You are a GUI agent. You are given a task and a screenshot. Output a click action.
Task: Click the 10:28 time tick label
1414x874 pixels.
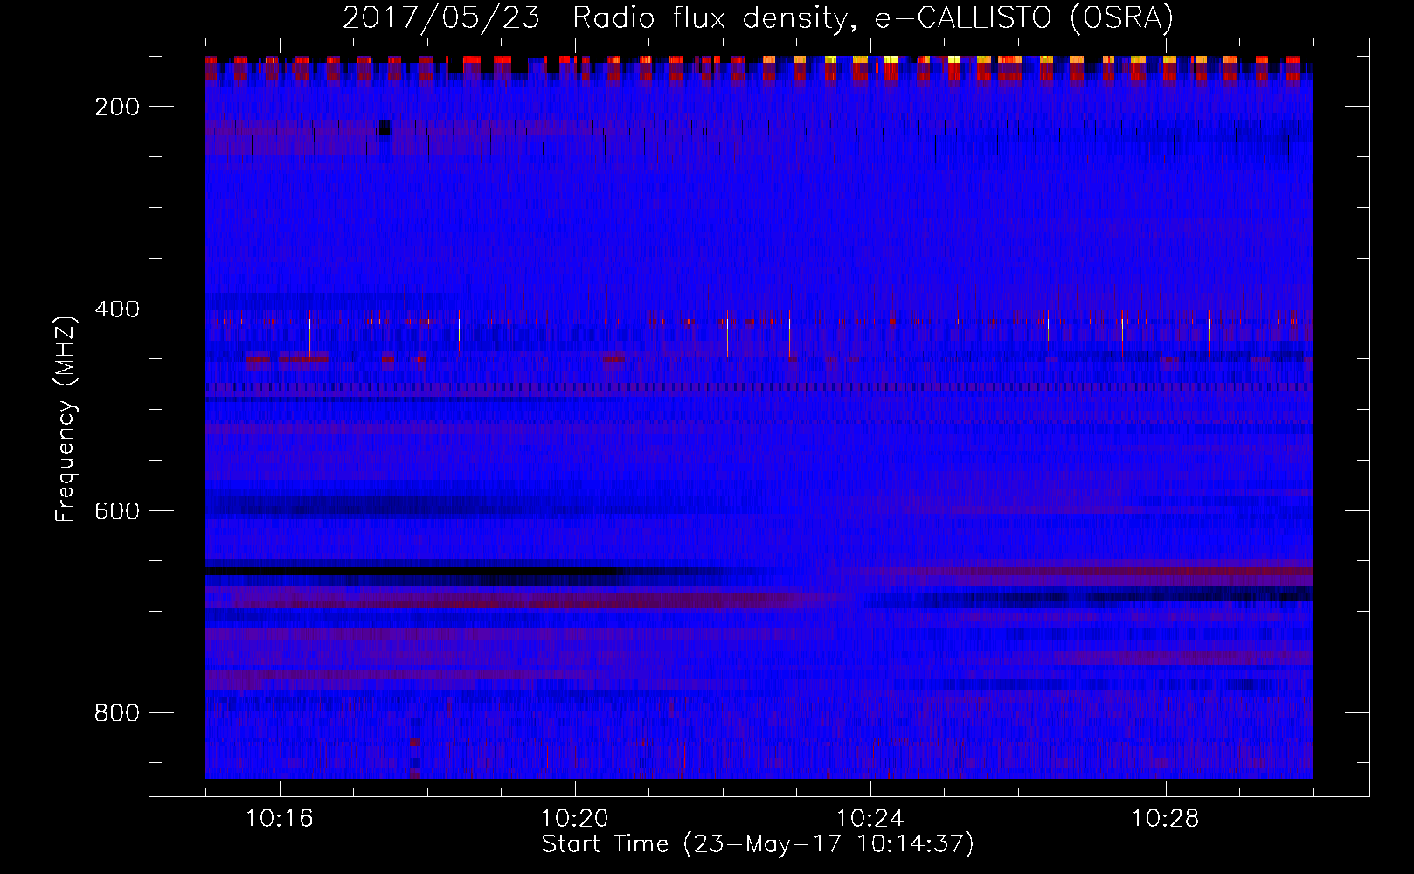pyautogui.click(x=1166, y=819)
